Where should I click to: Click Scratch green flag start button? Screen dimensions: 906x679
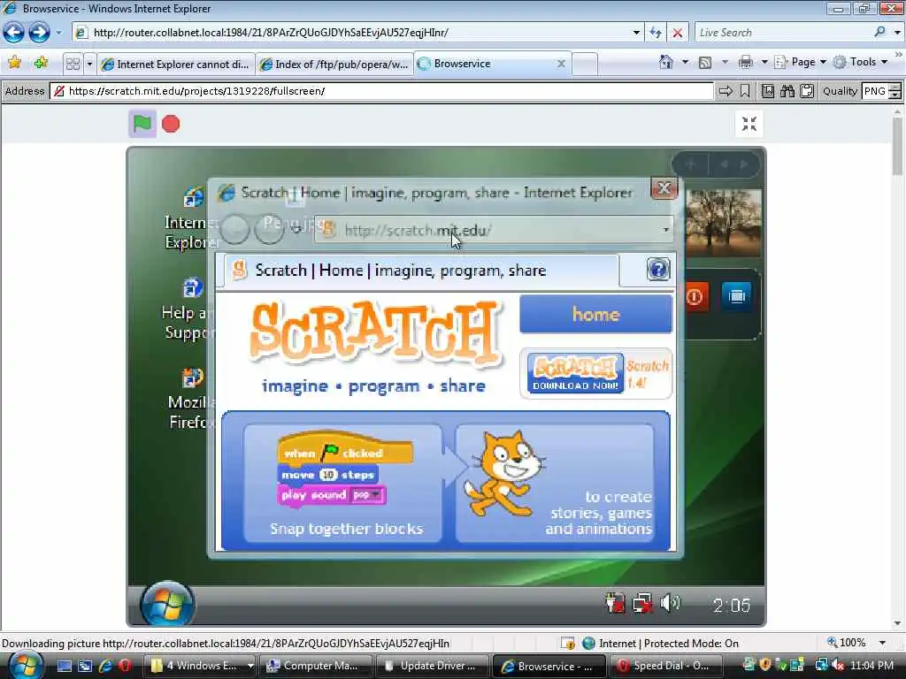(x=142, y=124)
